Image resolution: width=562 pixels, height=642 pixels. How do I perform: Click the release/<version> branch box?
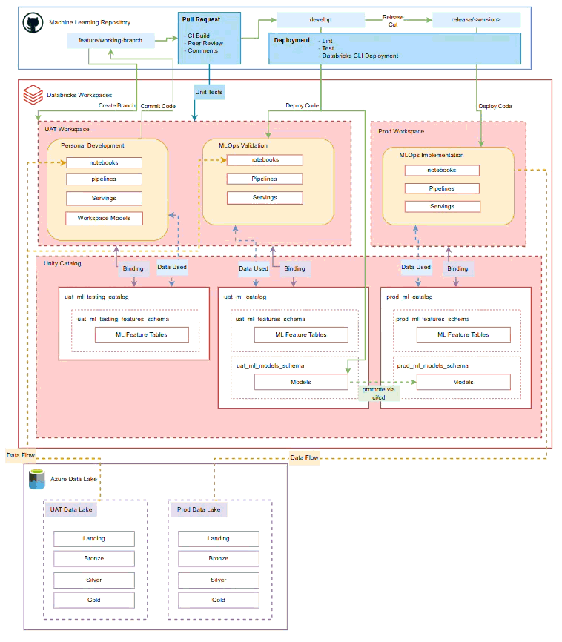point(476,20)
